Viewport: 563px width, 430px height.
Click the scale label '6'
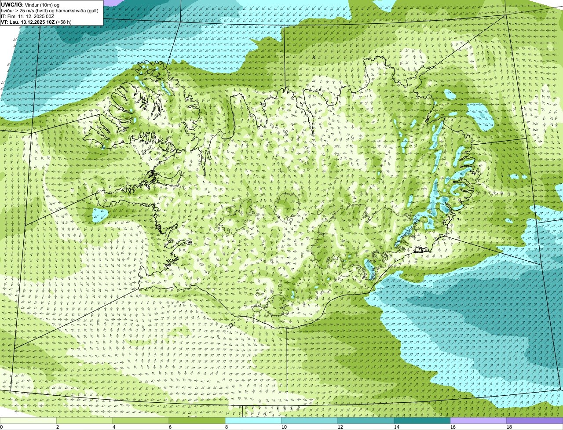point(170,427)
